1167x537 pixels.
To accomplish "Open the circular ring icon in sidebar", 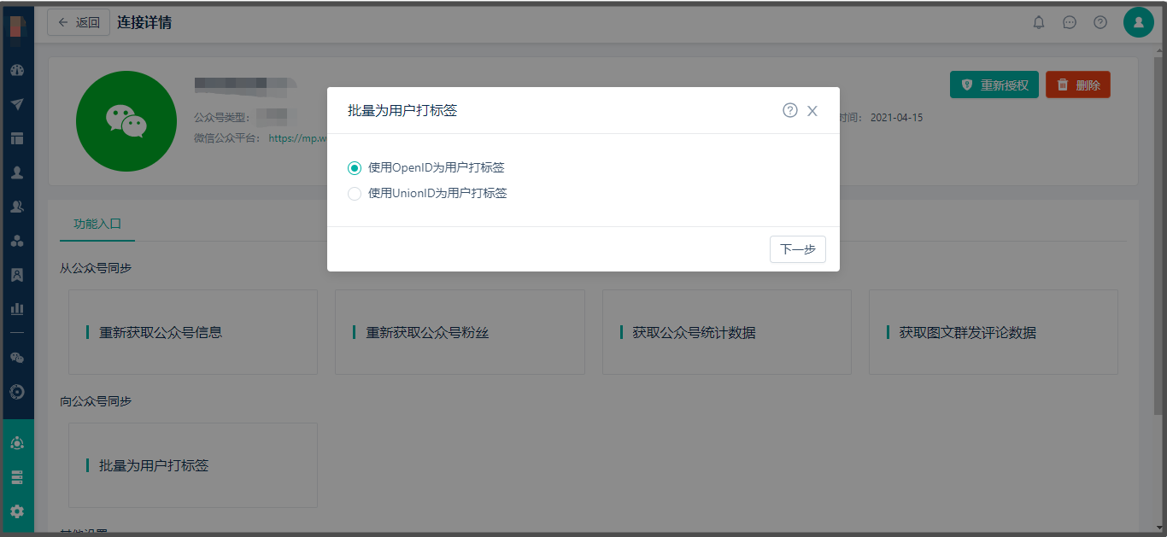I will point(17,392).
